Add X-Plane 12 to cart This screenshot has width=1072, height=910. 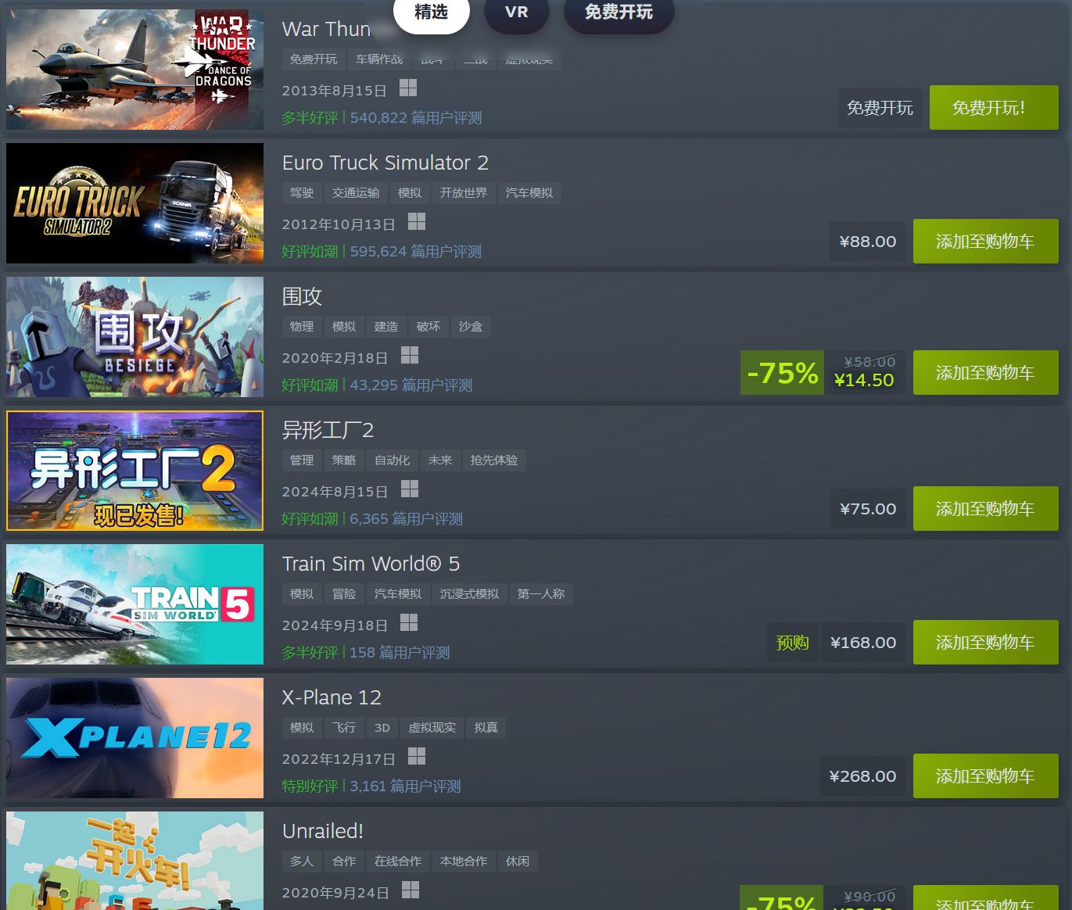click(x=986, y=776)
